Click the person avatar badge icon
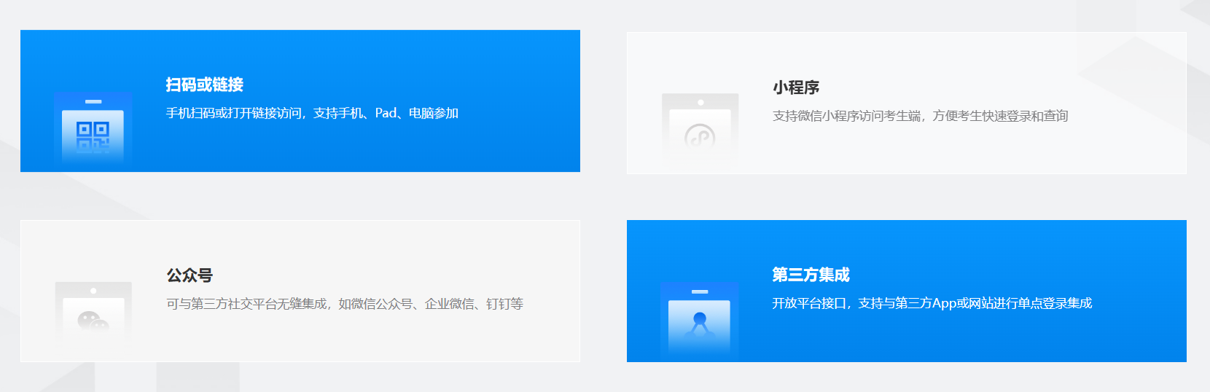Screen dimensions: 1210x392 pyautogui.click(x=700, y=321)
